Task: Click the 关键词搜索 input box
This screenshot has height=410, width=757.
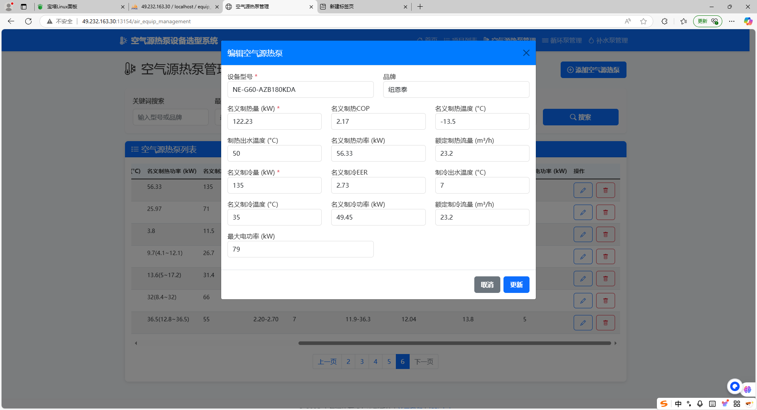Action: coord(170,117)
